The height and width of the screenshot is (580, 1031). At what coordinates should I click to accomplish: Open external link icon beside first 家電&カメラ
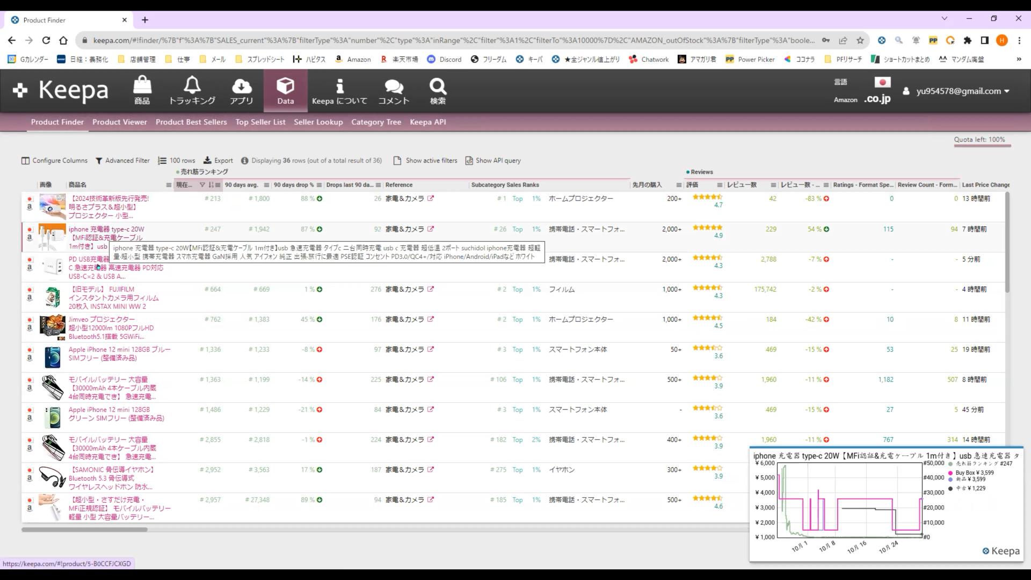pyautogui.click(x=431, y=199)
